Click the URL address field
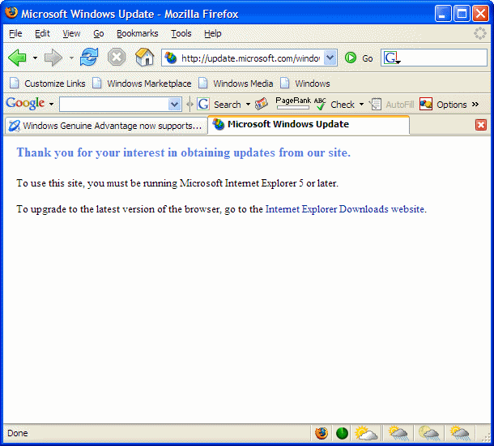The image size is (494, 446). (250, 58)
